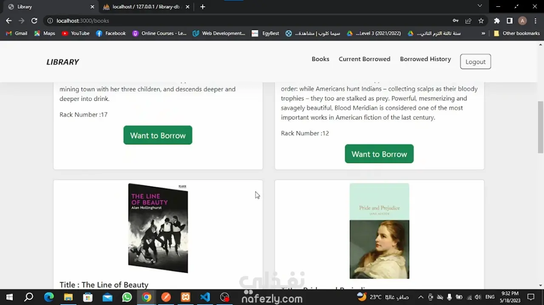Click the Pride and Prejudice book cover

379,231
